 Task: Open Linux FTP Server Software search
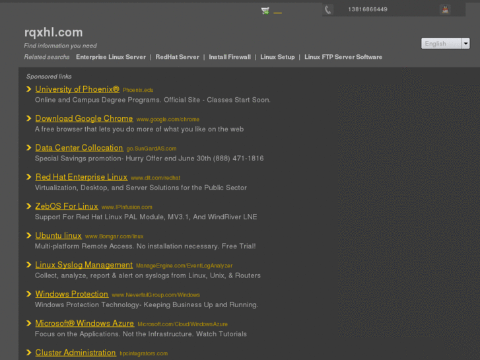[x=343, y=57]
